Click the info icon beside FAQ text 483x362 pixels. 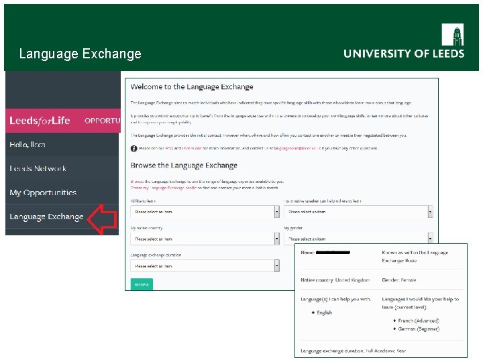[x=133, y=148]
